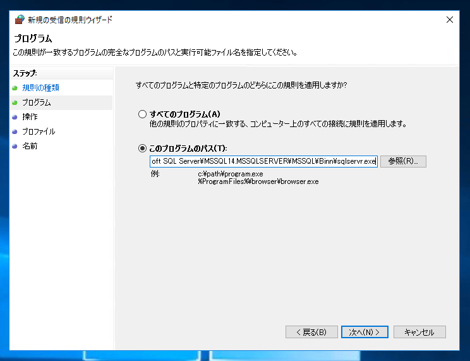Select the 操作 step in sidebar
The height and width of the screenshot is (361, 470).
point(30,117)
